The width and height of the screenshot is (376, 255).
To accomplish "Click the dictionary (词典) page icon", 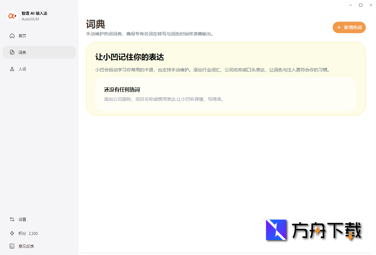I will pyautogui.click(x=12, y=52).
